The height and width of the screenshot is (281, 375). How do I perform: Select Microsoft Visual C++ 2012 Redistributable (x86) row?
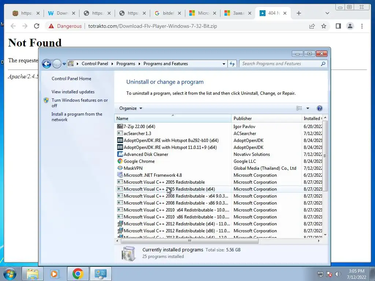tap(219, 231)
